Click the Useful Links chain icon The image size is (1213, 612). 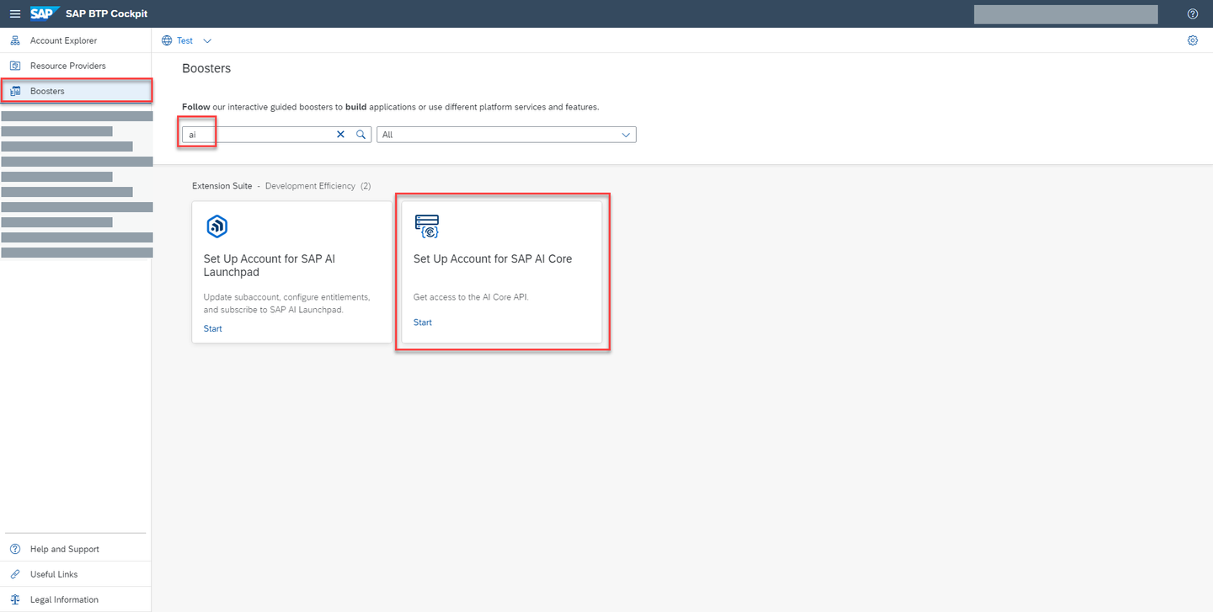[15, 574]
